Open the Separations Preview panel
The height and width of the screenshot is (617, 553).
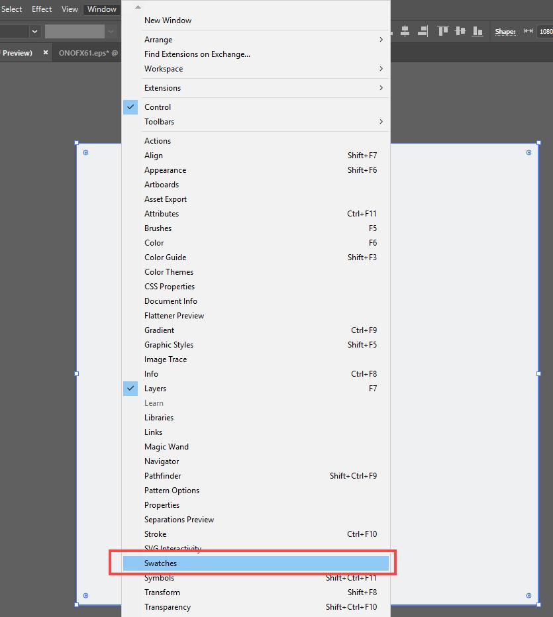pyautogui.click(x=256, y=520)
